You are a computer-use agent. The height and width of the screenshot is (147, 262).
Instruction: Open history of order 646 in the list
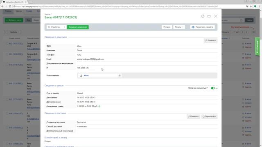[x=246, y=117]
